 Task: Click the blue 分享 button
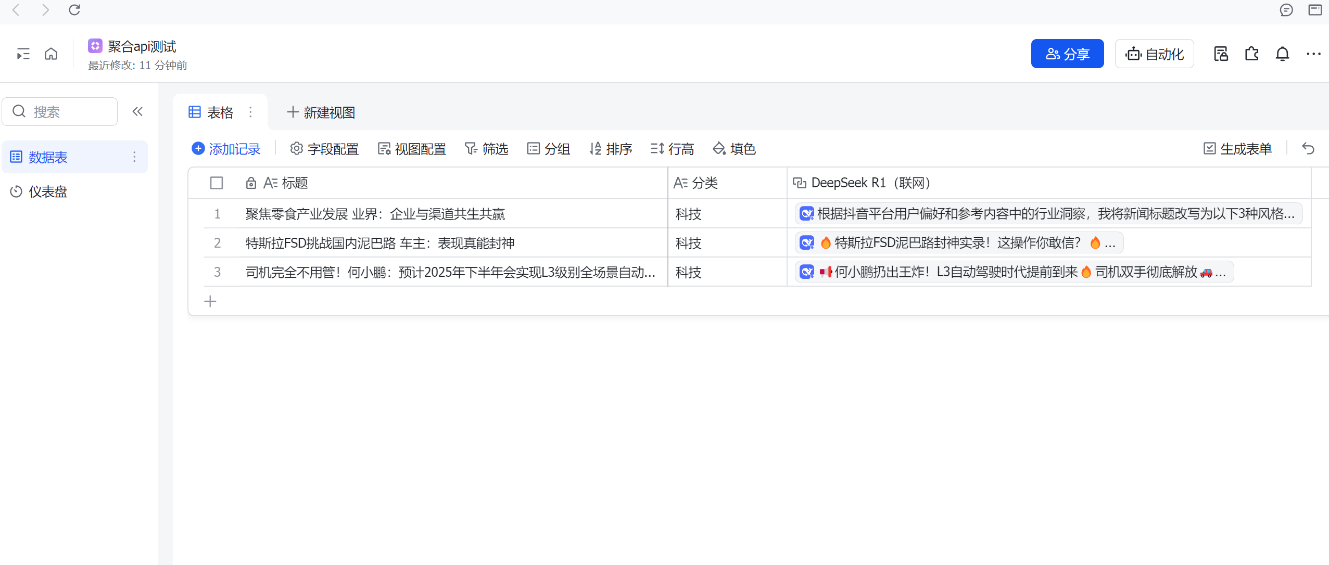coord(1067,54)
